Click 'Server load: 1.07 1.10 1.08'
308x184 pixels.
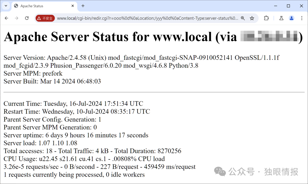[40, 143]
